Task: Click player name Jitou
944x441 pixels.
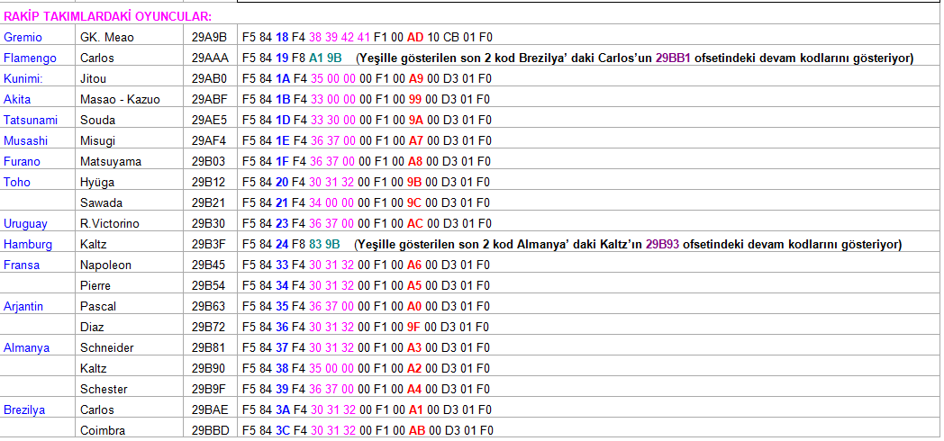Action: [92, 79]
